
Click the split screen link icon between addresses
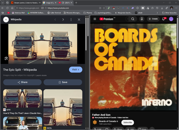coord(42,8)
